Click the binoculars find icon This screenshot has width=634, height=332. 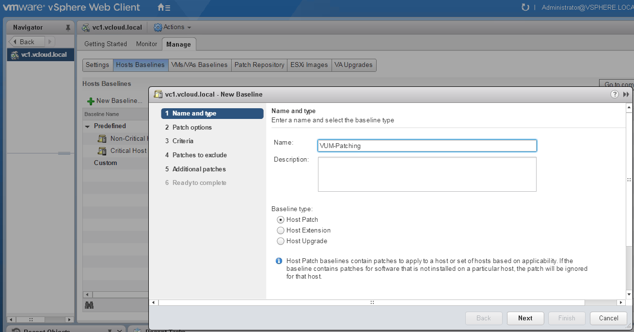click(89, 305)
